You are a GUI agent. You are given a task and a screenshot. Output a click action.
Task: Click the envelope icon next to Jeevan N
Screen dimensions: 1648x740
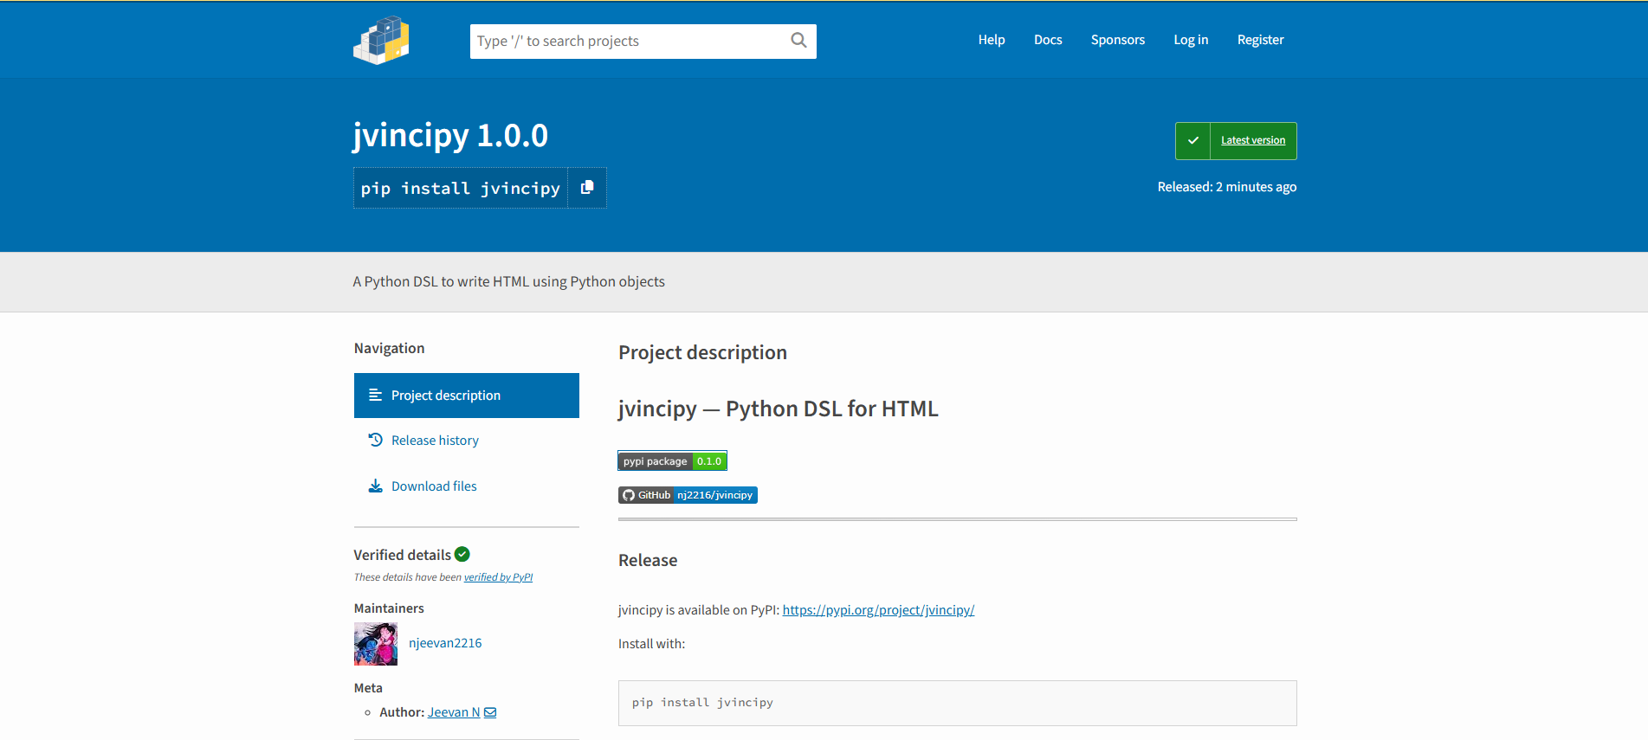pos(490,712)
